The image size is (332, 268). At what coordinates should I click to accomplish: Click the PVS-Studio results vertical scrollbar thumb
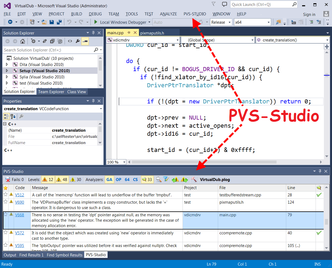click(327, 221)
